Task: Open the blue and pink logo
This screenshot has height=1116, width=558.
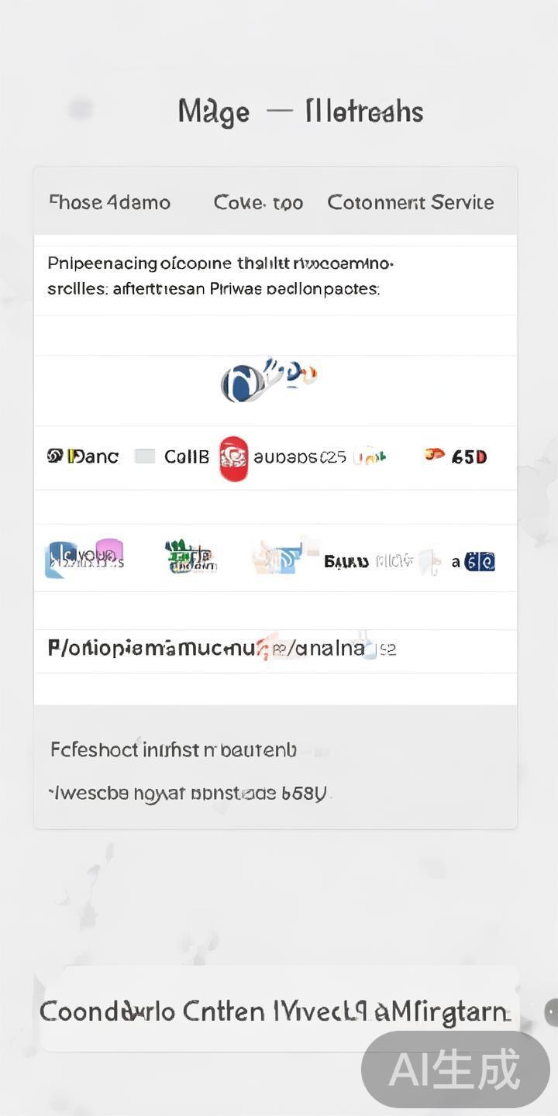Action: click(84, 558)
